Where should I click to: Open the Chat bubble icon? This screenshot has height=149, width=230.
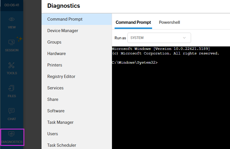click(x=12, y=111)
